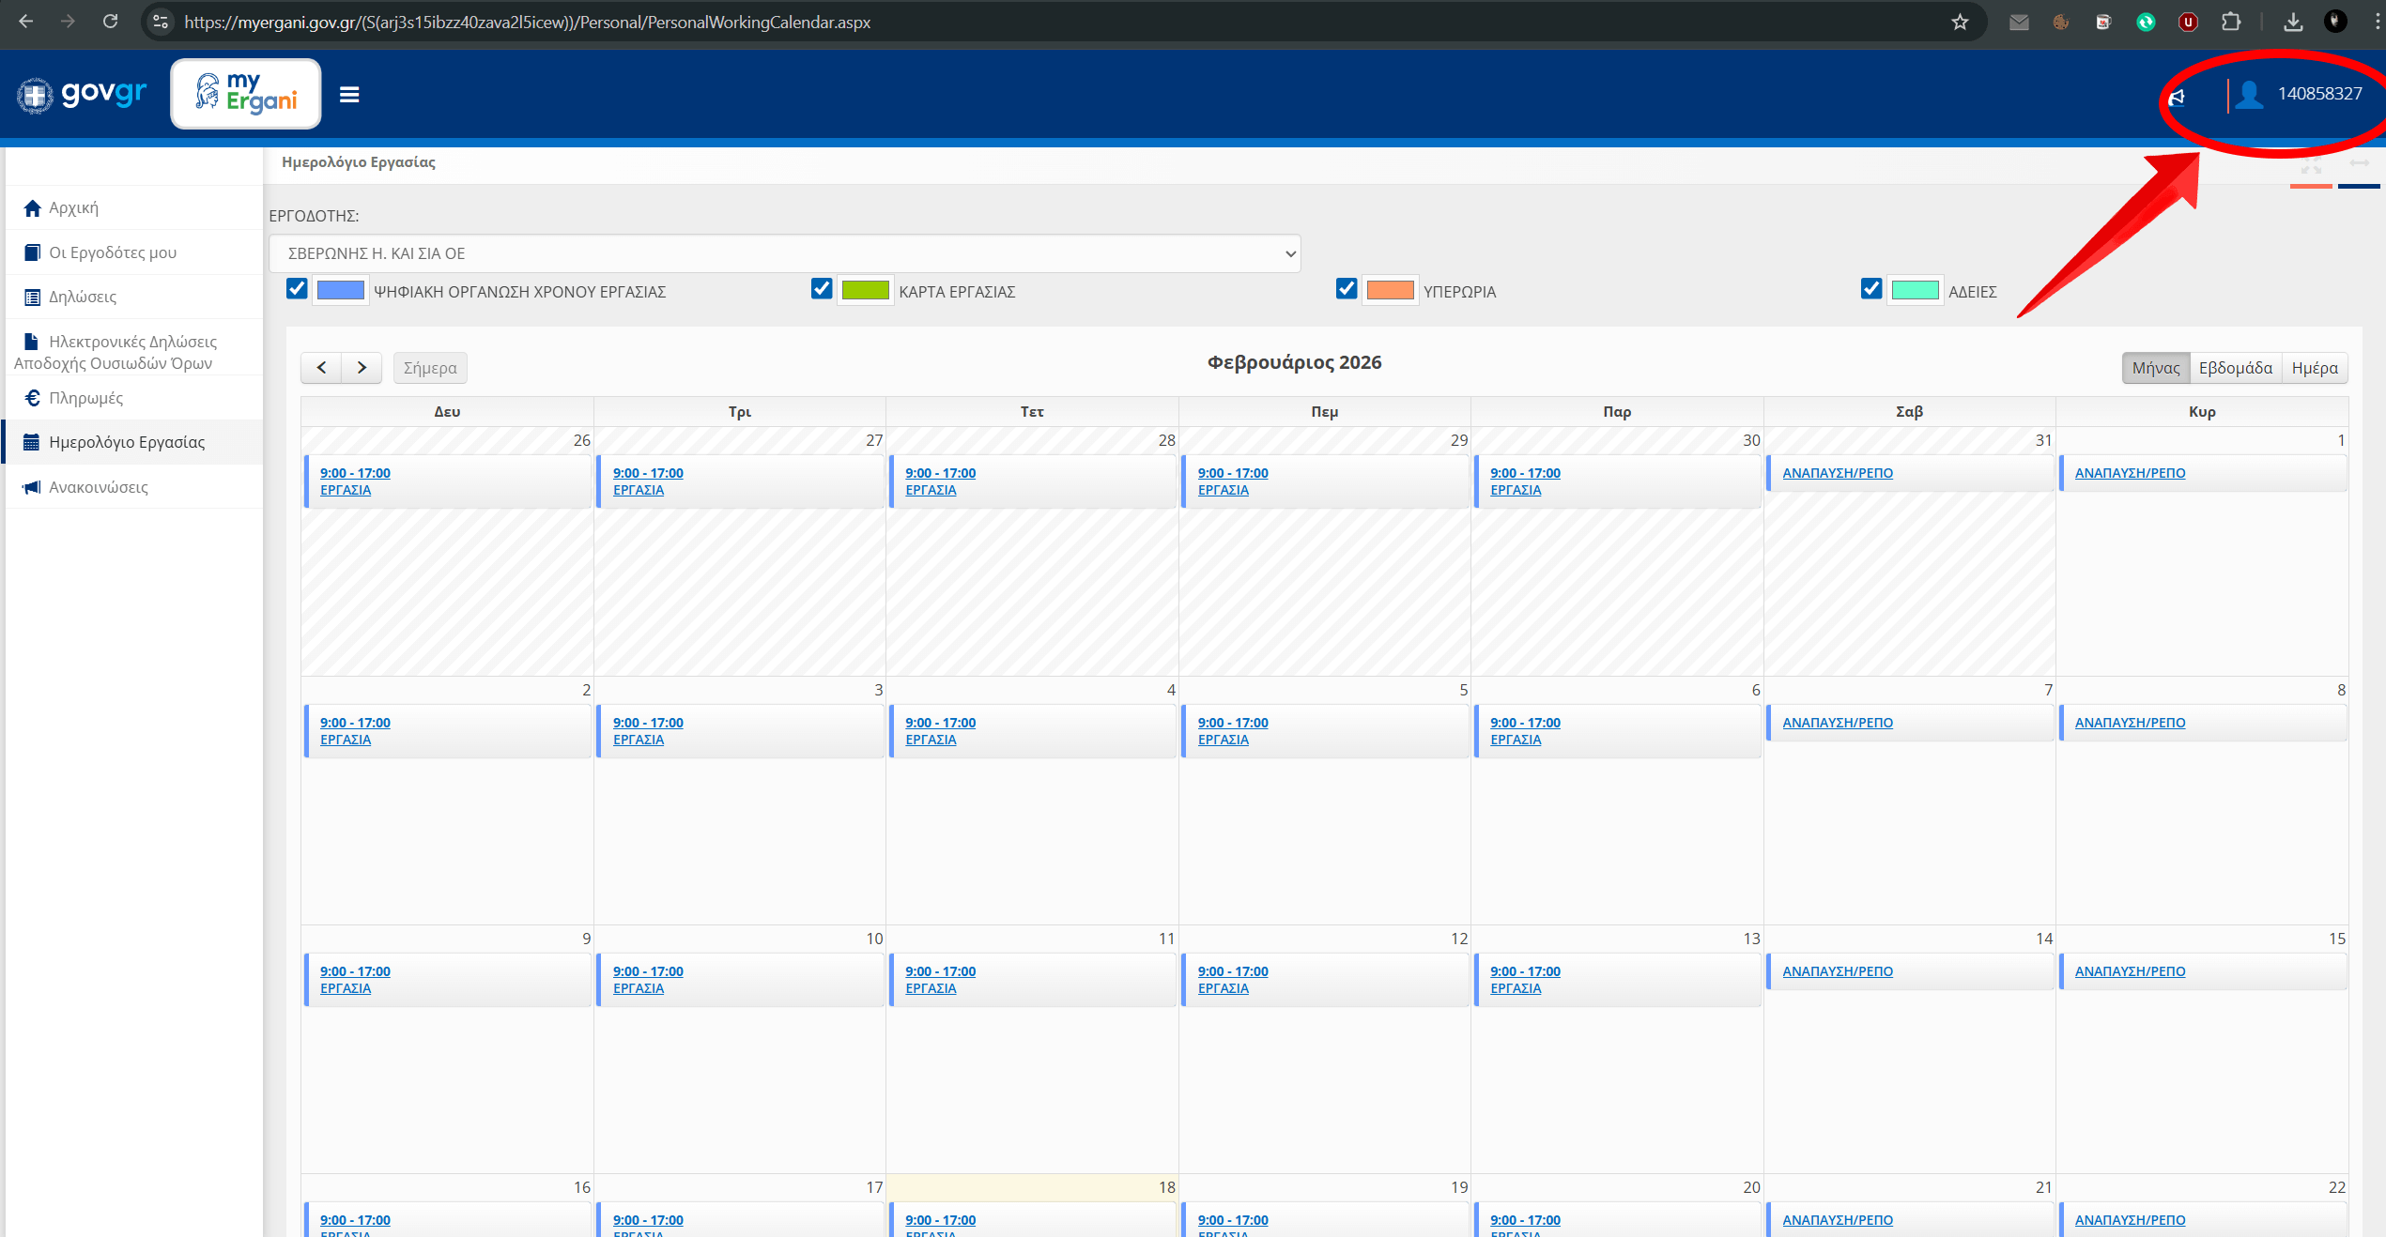Open the announcements megaphone icon in header

coord(2177,97)
